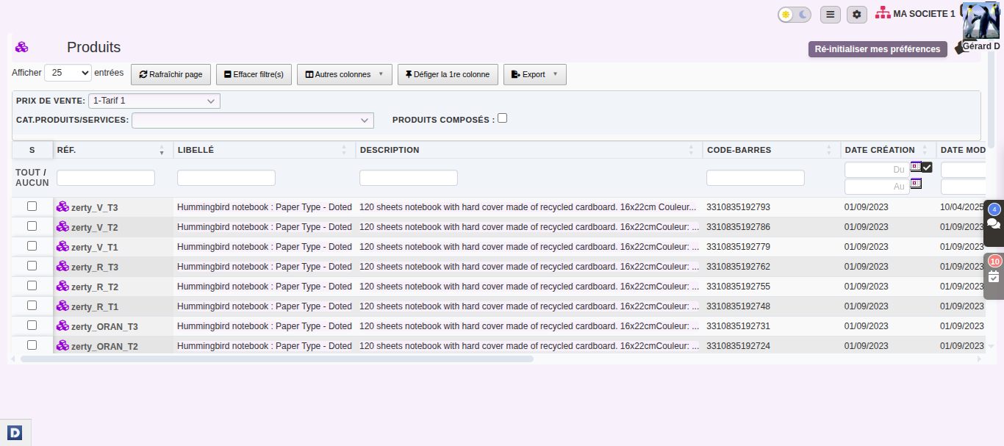This screenshot has height=446, width=1004.
Task: Select checkbox for row zerty_V_T1
Action: pos(32,246)
